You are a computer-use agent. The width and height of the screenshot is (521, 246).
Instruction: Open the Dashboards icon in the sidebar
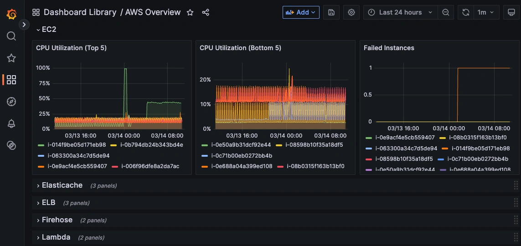(x=11, y=80)
